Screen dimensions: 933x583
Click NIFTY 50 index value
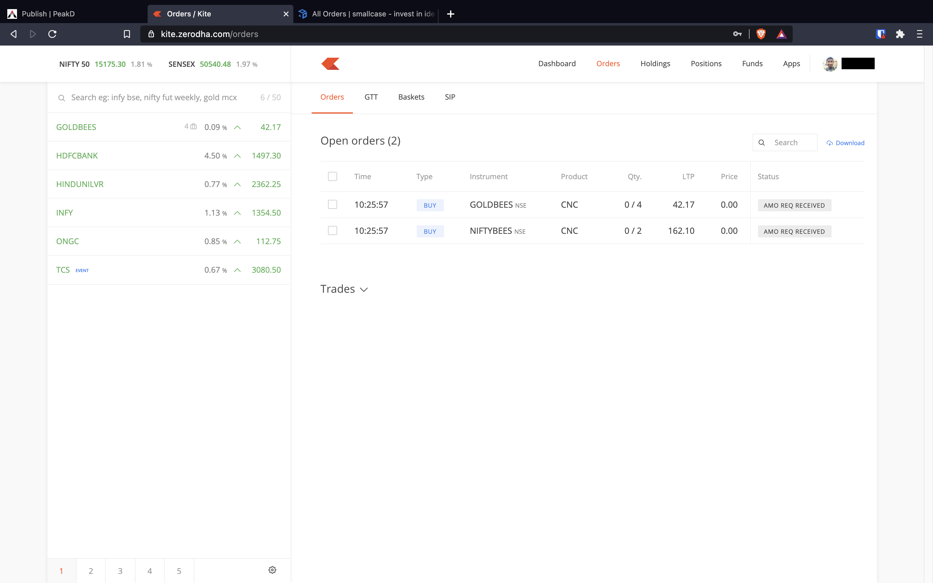click(x=110, y=64)
